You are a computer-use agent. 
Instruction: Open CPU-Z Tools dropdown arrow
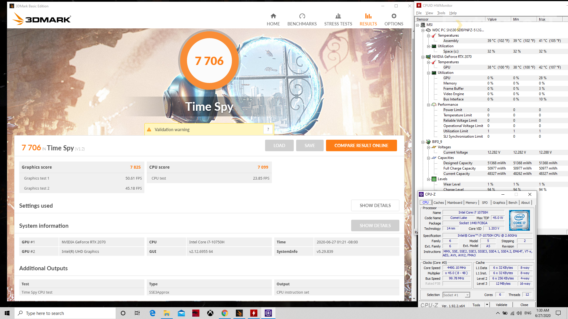[x=487, y=305]
